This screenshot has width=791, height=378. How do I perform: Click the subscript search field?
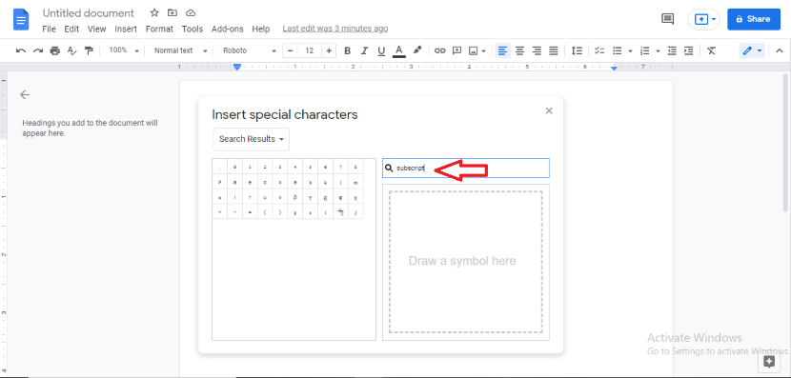click(466, 169)
